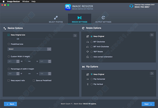The image size is (158, 108).
Task: Click the rotate Keep Original image icon
Action: 88,36
